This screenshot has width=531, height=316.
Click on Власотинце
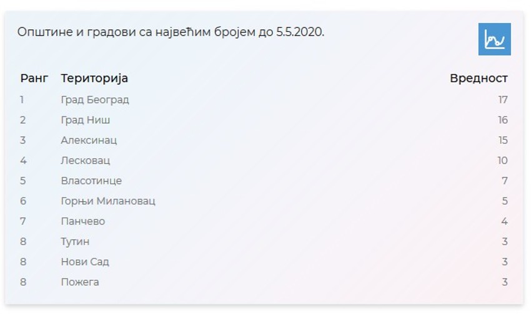click(x=91, y=181)
